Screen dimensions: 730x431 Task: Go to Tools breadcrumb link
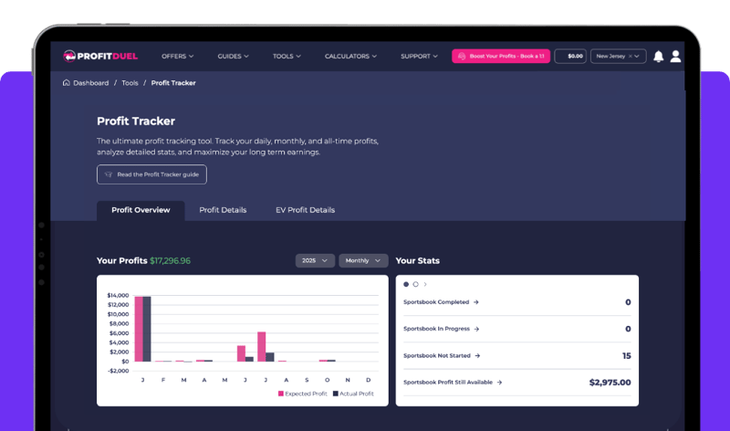pyautogui.click(x=130, y=83)
